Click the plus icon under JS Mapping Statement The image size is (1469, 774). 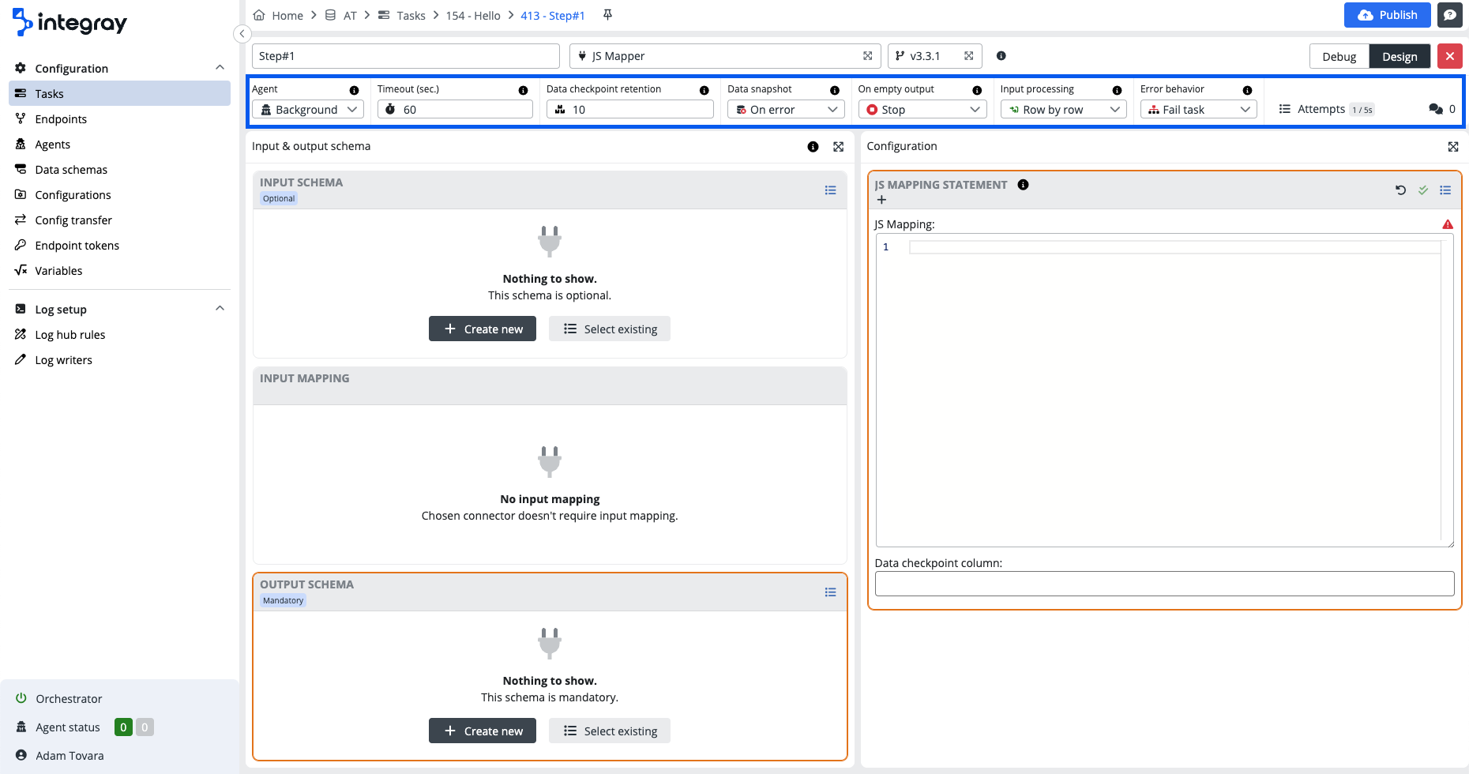[881, 200]
